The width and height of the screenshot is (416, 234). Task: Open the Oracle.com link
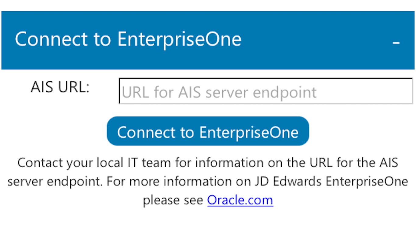click(240, 200)
